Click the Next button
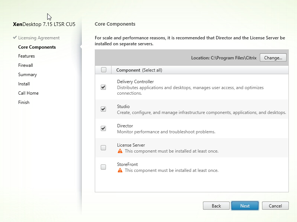This screenshot has width=297, height=222. tap(245, 206)
